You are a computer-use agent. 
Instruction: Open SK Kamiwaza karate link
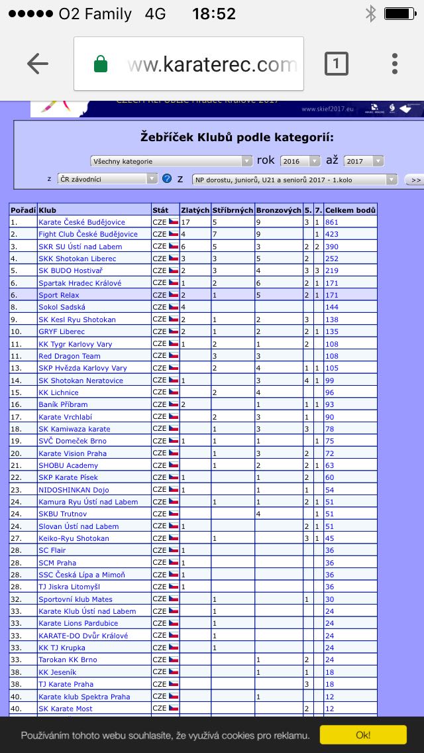(74, 429)
